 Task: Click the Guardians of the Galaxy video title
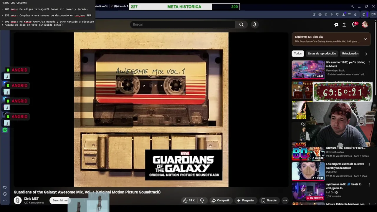point(87,192)
